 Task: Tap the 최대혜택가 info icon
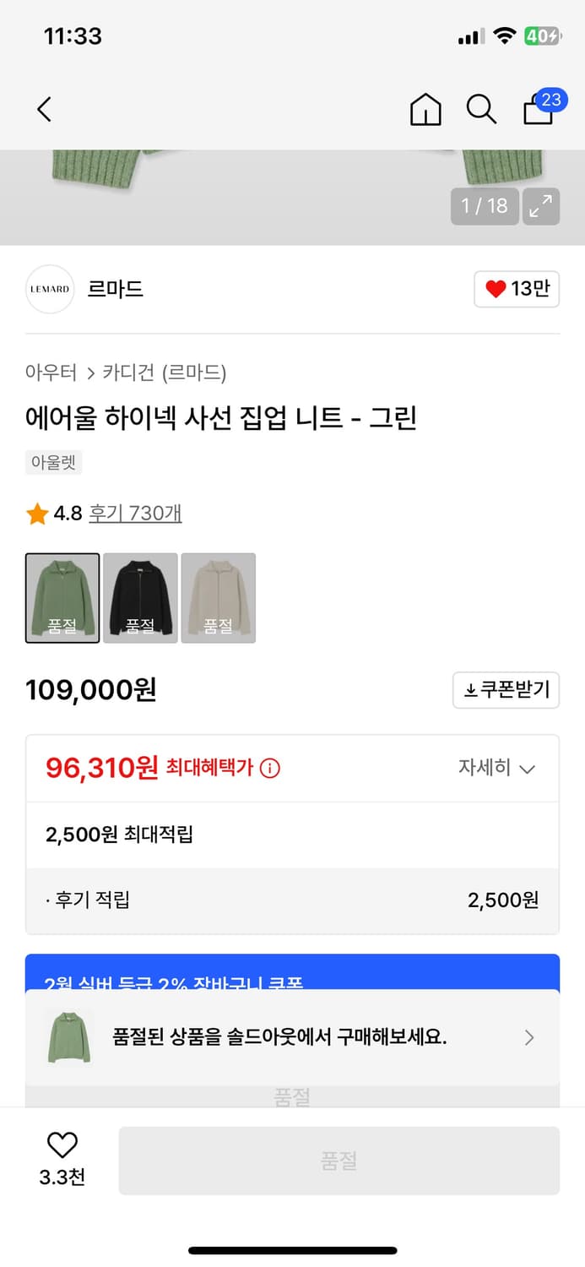point(268,768)
